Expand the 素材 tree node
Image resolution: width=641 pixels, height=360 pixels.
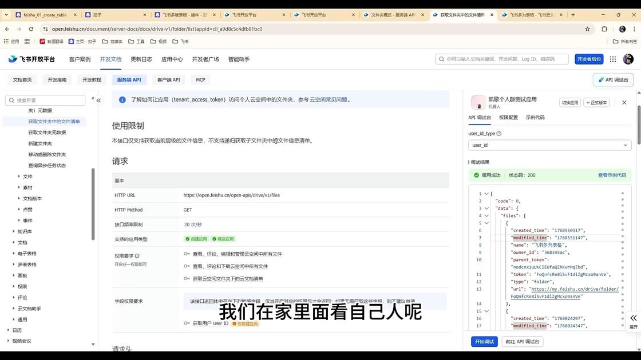click(x=19, y=187)
